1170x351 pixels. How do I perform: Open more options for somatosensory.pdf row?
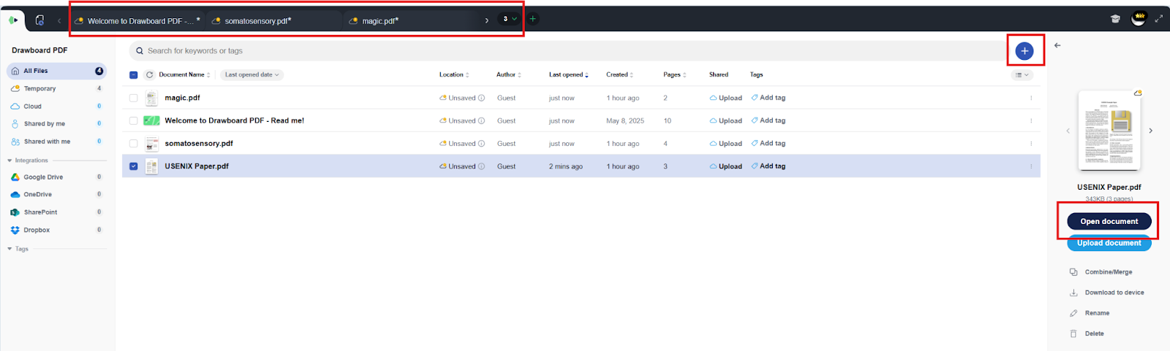pos(1031,144)
